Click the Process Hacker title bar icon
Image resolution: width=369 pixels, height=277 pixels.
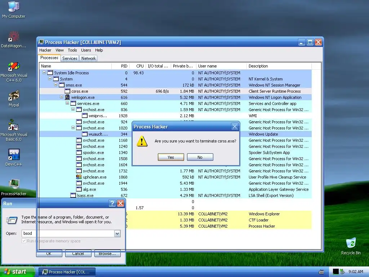pyautogui.click(x=41, y=42)
